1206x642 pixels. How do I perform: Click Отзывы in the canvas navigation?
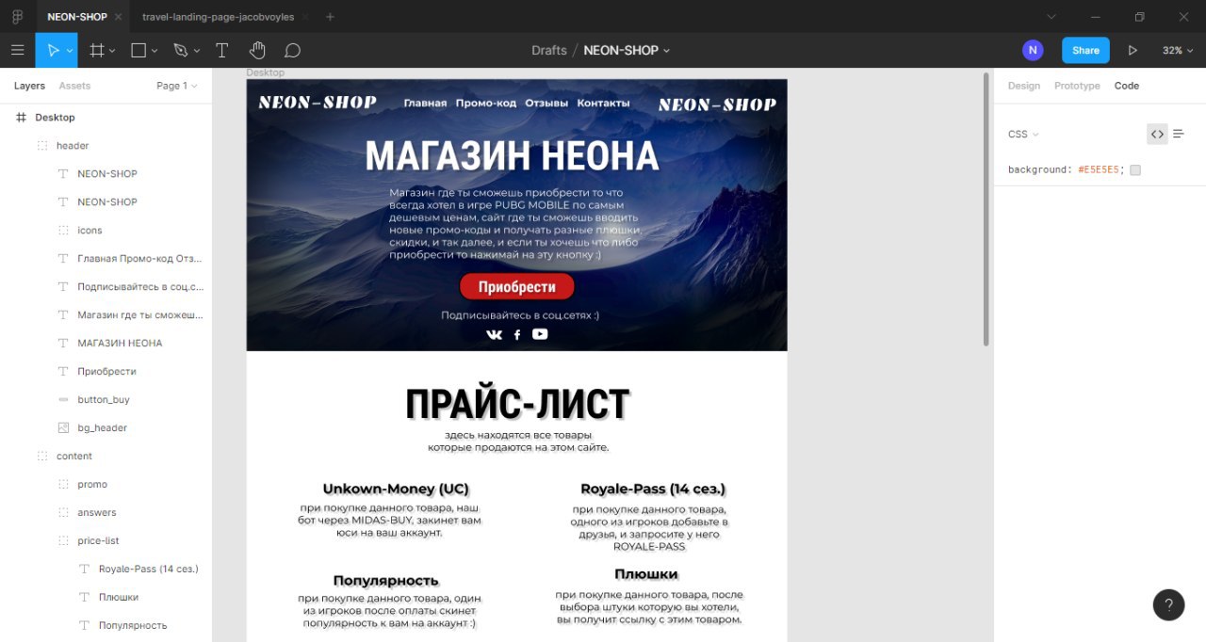point(546,103)
